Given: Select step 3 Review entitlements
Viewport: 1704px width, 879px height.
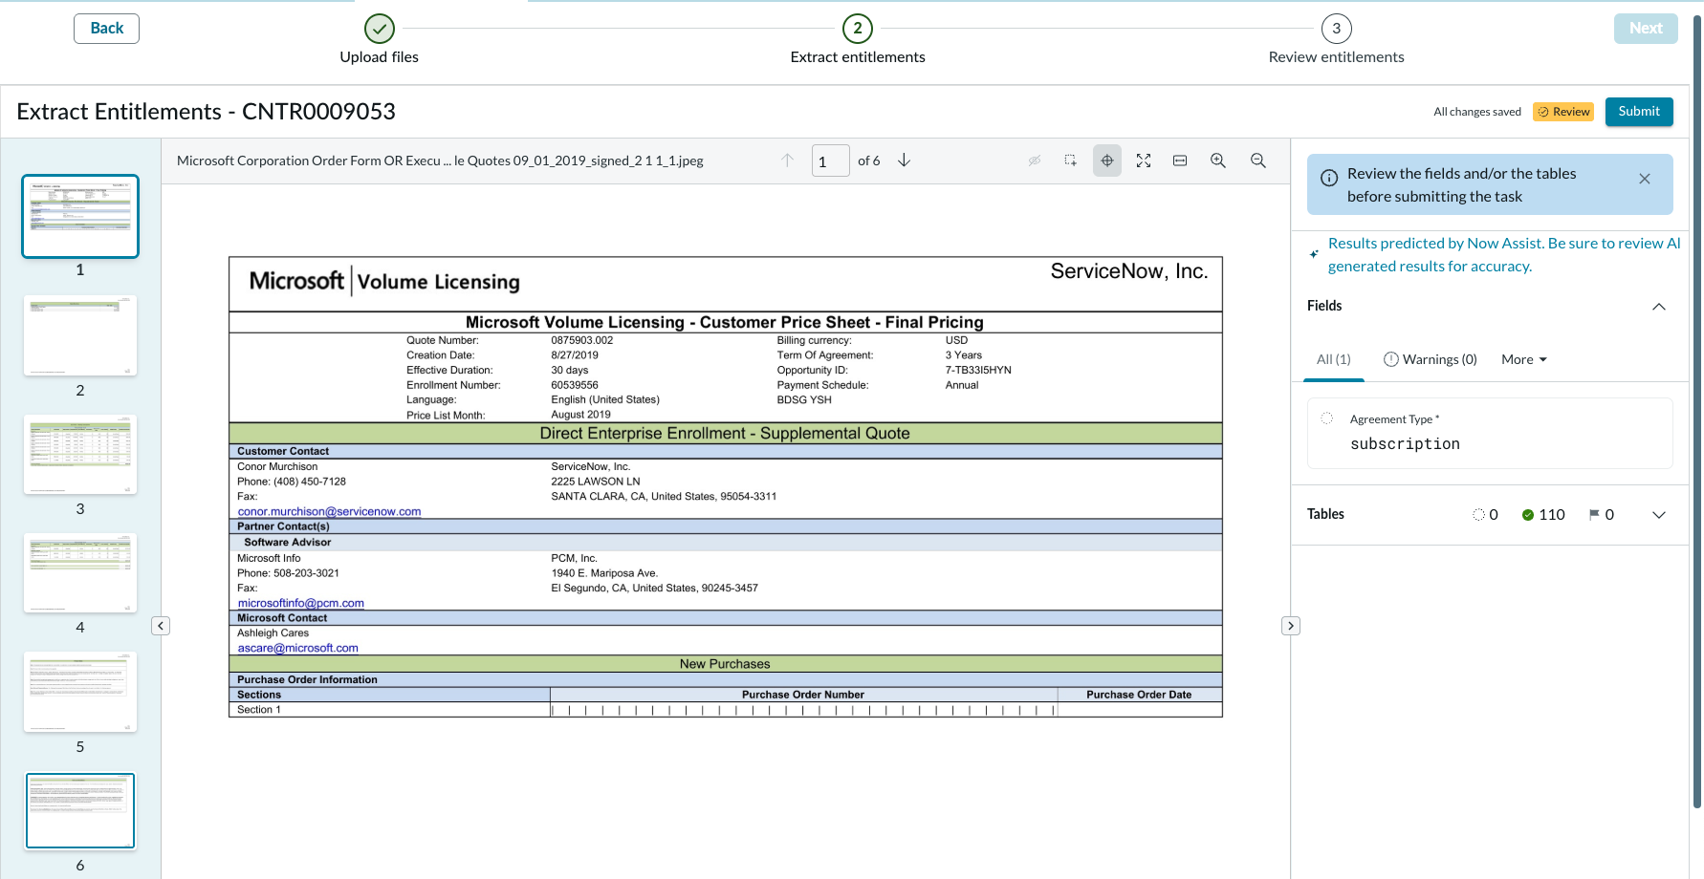Looking at the screenshot, I should tap(1337, 40).
